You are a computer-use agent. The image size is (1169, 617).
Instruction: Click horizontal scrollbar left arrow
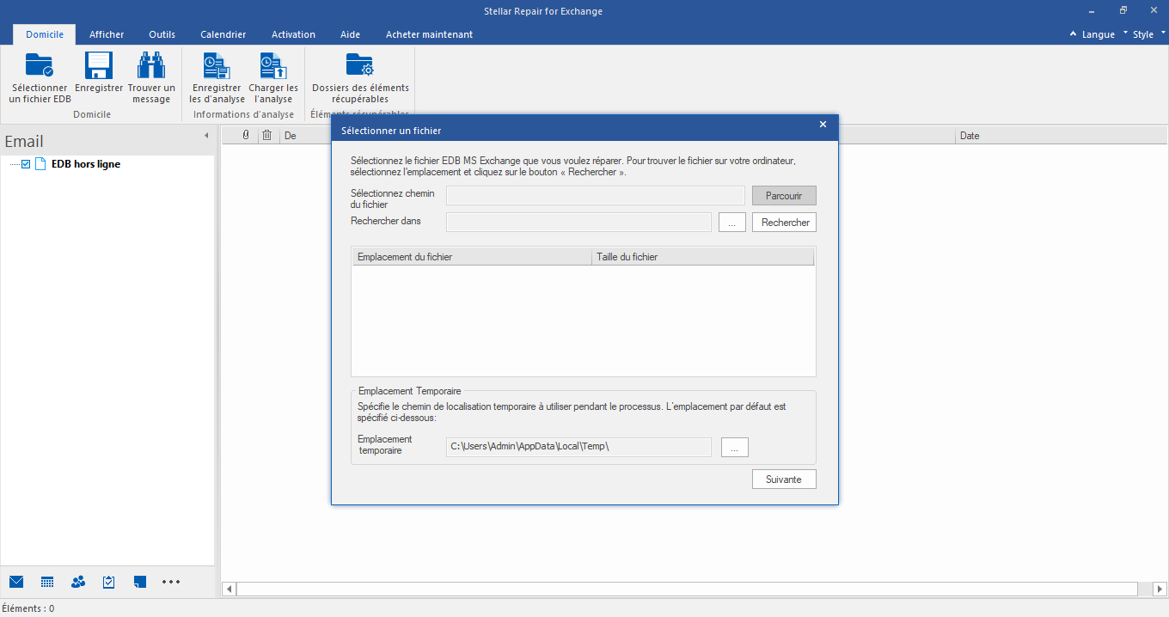click(x=230, y=589)
